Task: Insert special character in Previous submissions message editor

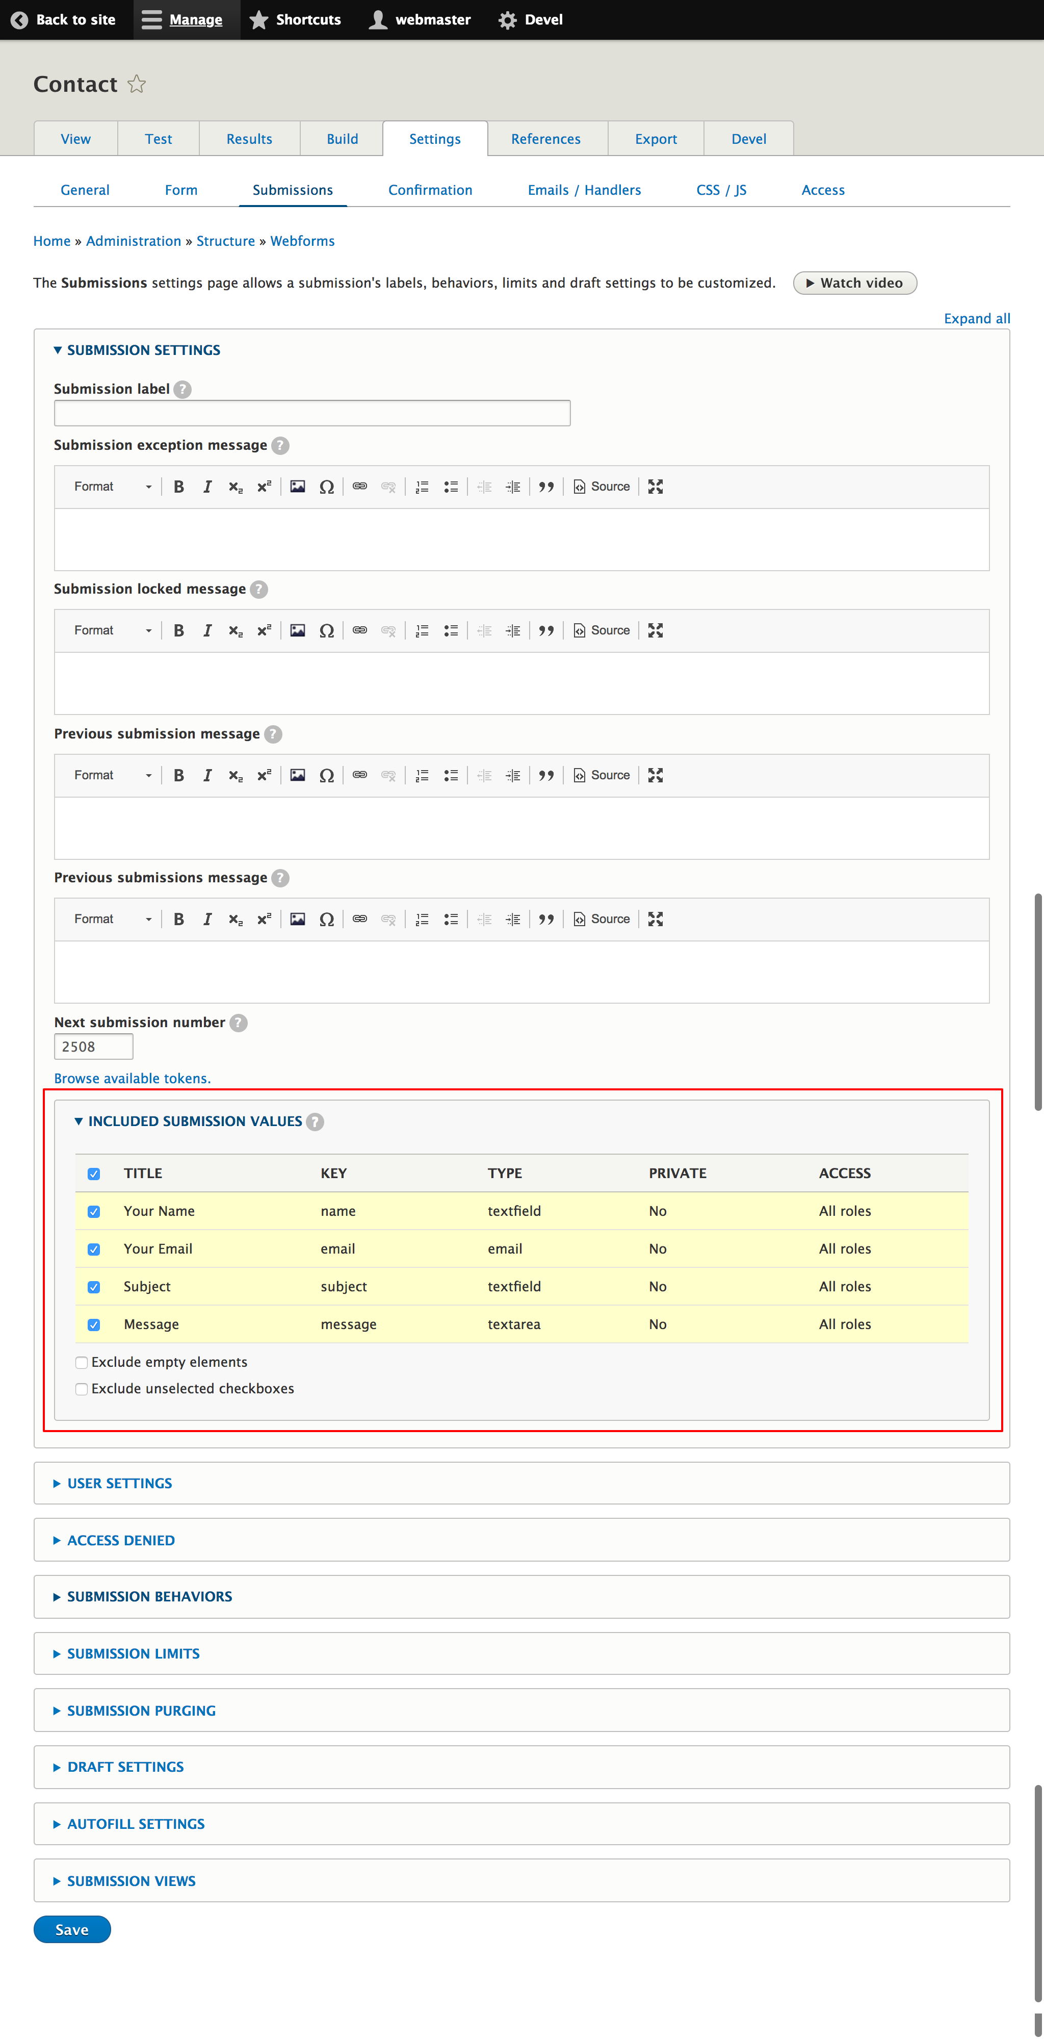Action: pos(326,920)
